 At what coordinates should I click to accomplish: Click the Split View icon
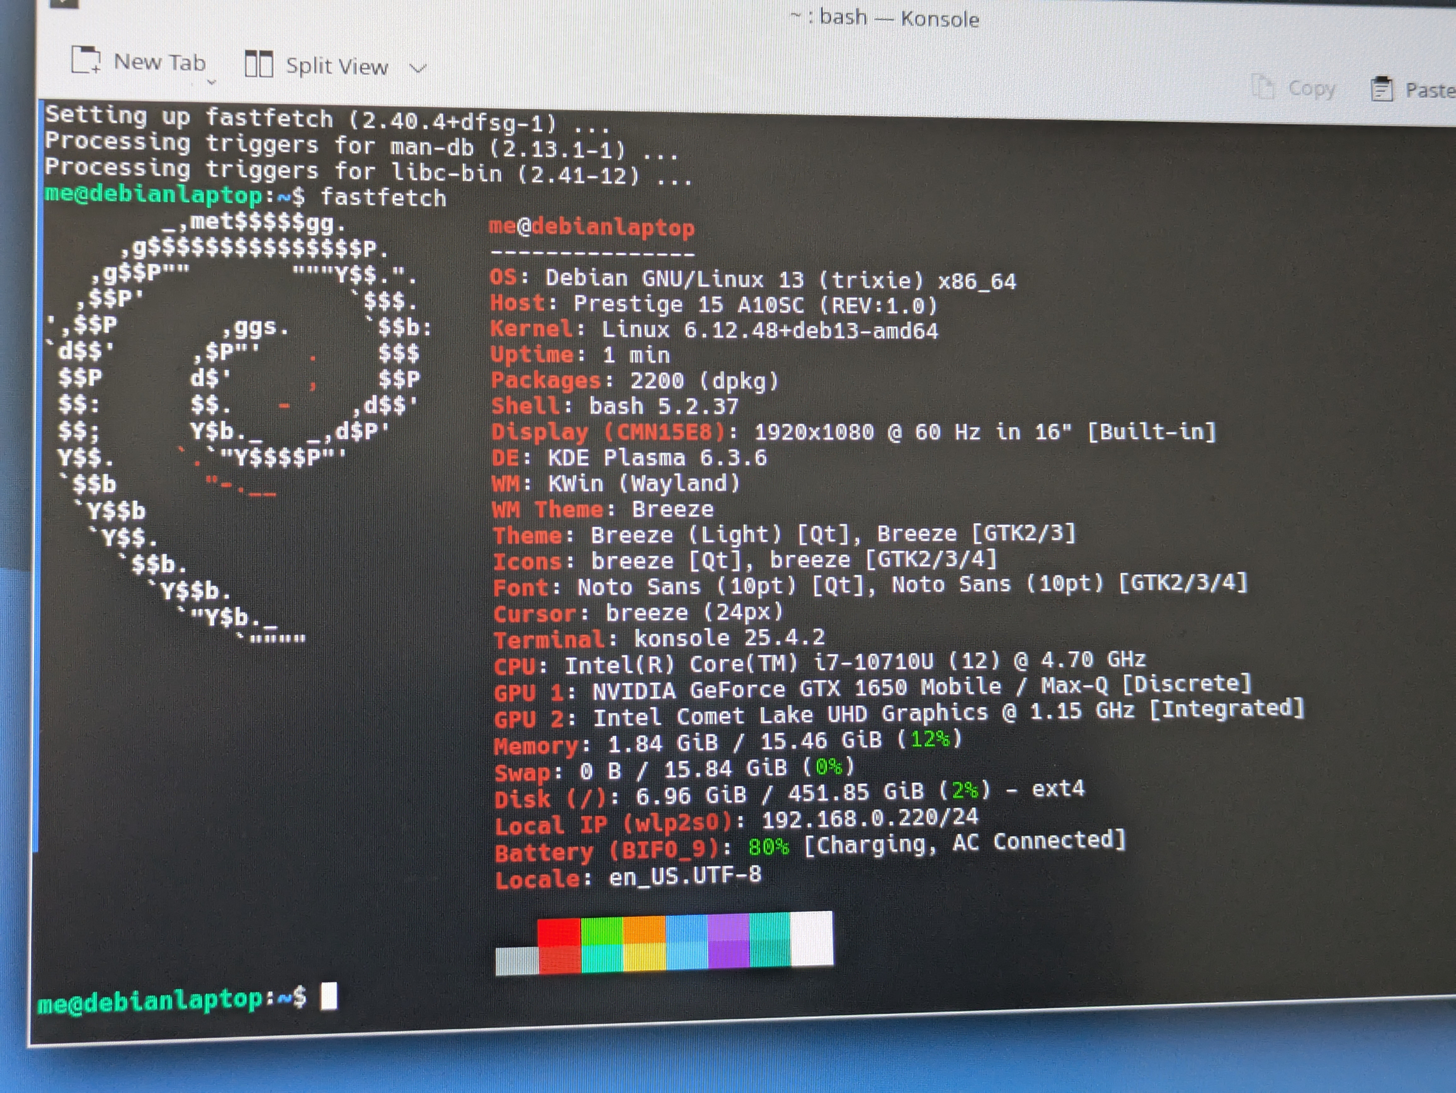259,64
